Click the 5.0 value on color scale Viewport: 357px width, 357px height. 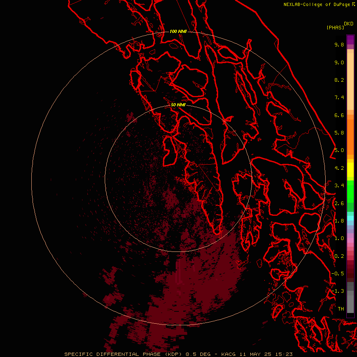(339, 150)
